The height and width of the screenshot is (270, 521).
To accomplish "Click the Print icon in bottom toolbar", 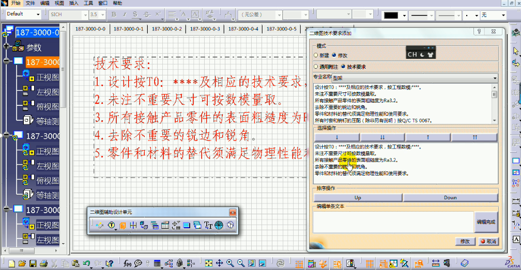I will pos(43,264).
